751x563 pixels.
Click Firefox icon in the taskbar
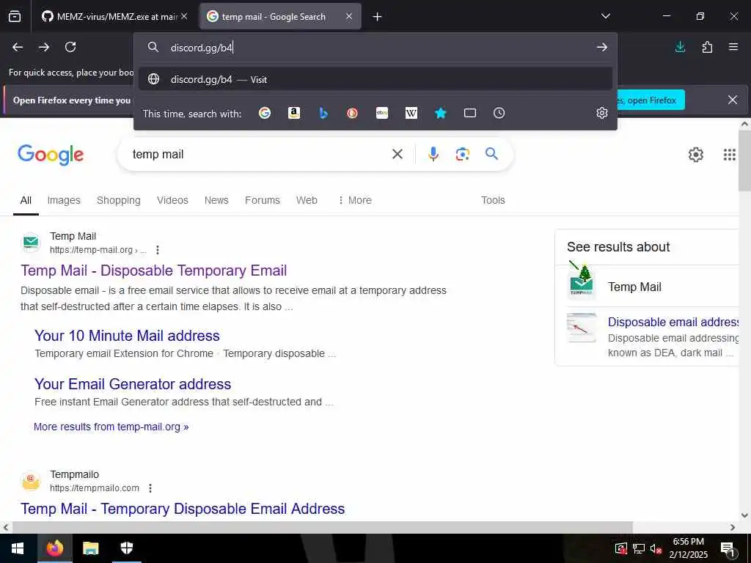pyautogui.click(x=54, y=548)
